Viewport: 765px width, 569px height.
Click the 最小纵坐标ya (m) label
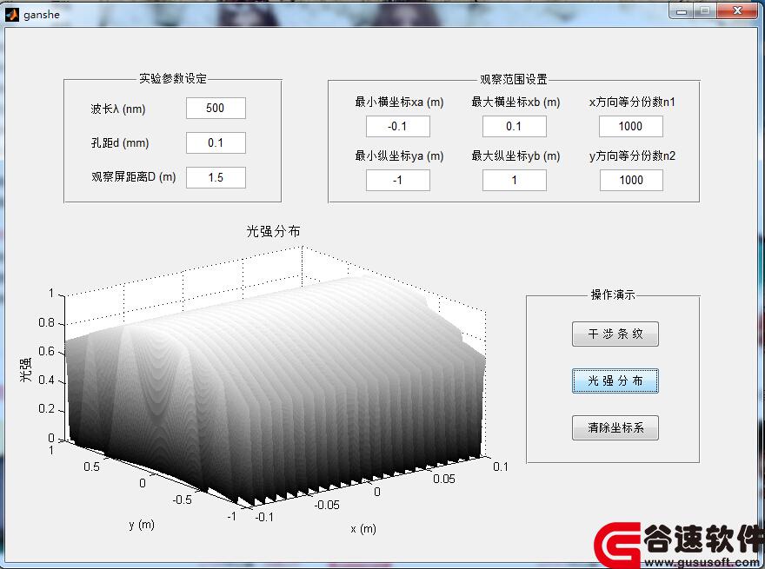coord(399,156)
